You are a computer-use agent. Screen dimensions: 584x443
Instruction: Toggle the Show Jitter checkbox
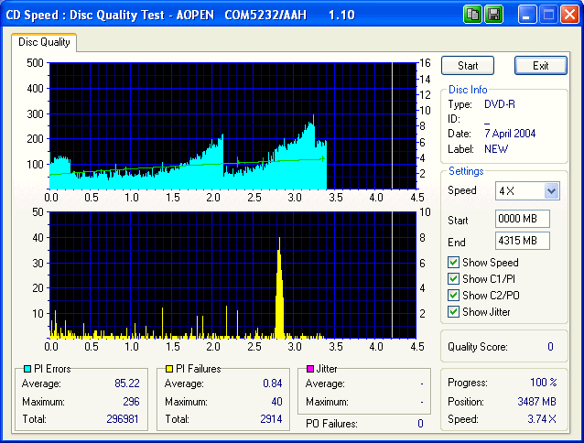pos(453,311)
